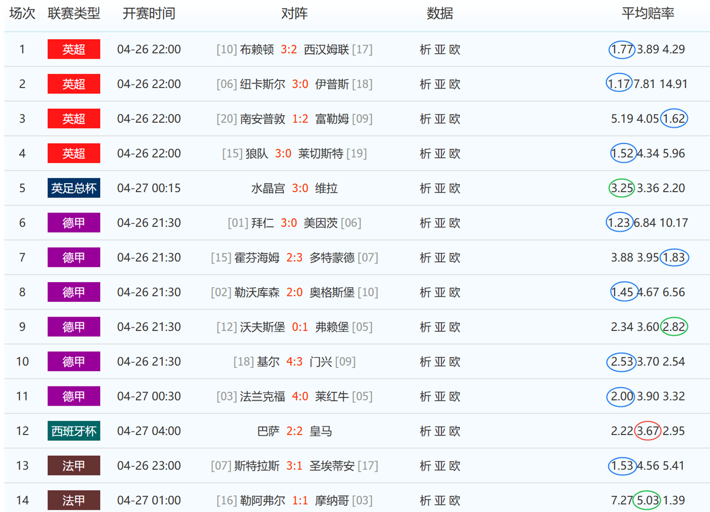Click team name 富勒姆
The image size is (710, 512).
pos(332,119)
